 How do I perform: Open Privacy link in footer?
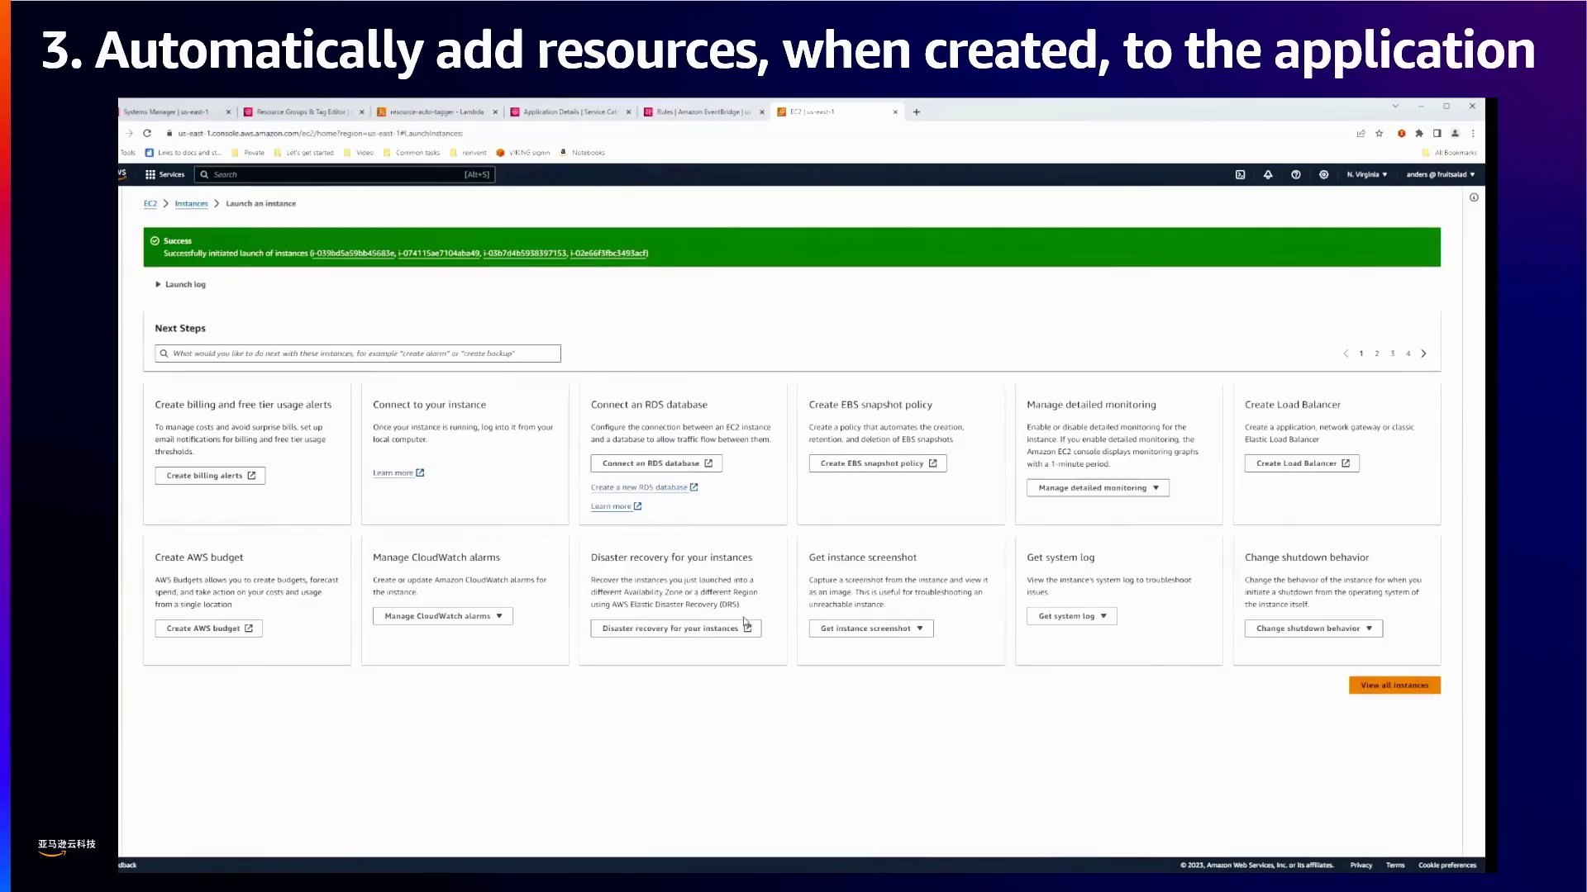[x=1361, y=865]
